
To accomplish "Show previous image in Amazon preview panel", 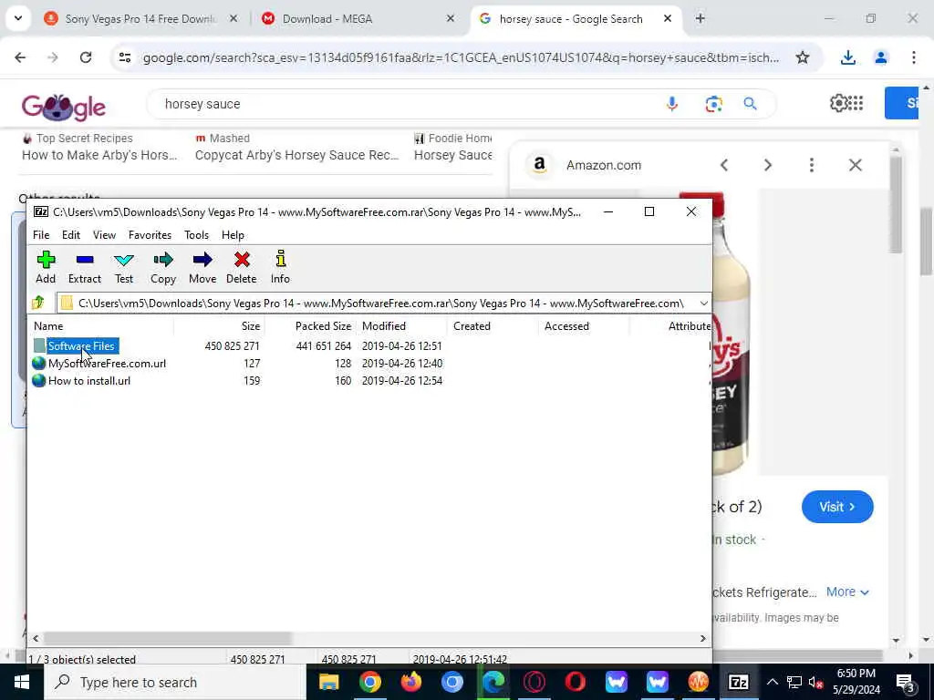I will coord(724,165).
